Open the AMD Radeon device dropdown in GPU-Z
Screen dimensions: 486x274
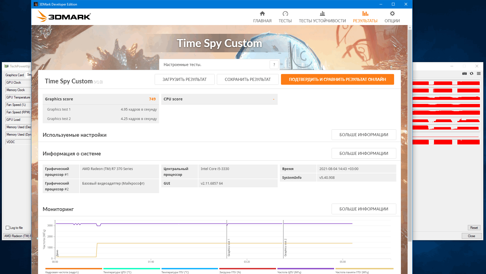17,236
